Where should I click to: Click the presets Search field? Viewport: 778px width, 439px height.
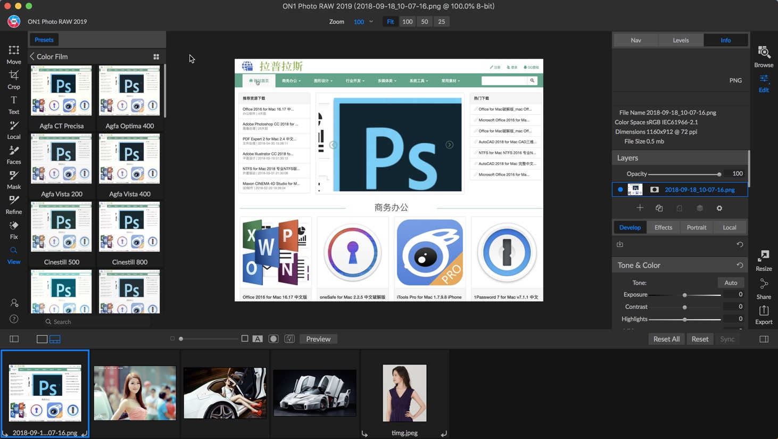pos(97,322)
